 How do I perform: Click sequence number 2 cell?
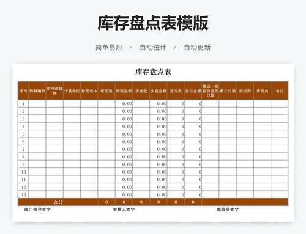(x=23, y=111)
